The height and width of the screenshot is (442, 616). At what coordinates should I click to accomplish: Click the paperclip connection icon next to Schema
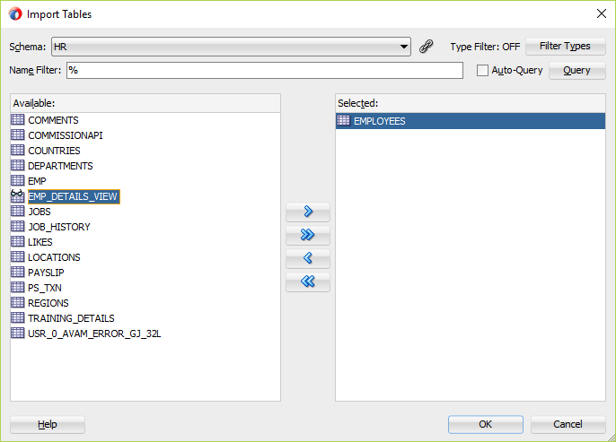pyautogui.click(x=427, y=47)
